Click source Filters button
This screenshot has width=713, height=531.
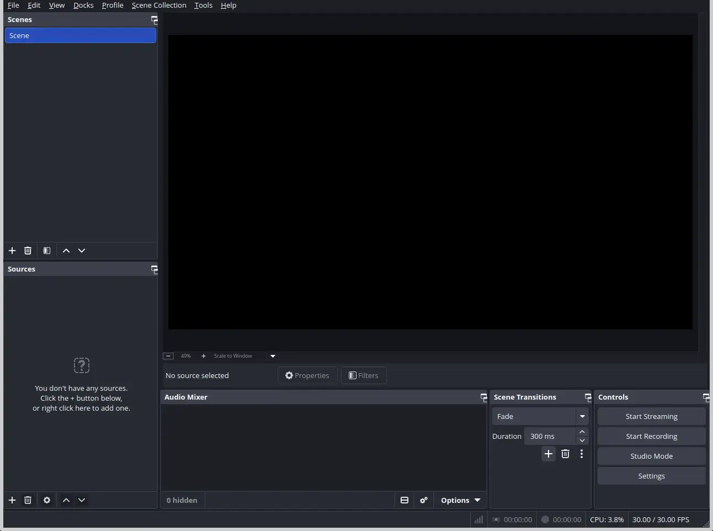(364, 375)
